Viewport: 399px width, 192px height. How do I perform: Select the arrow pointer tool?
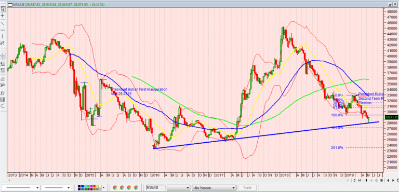[x=3, y=9]
